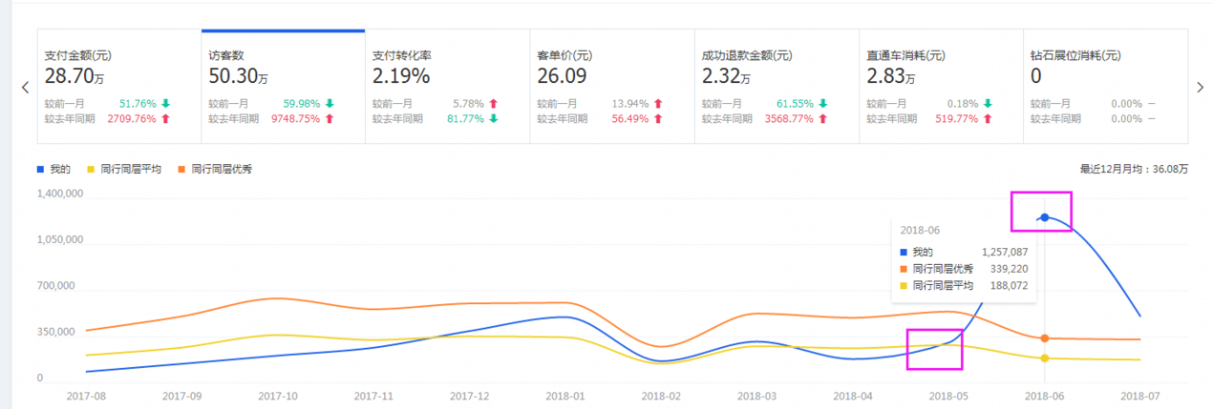Click the 2018-07 x-axis label
The height and width of the screenshot is (409, 1213).
(x=1141, y=395)
